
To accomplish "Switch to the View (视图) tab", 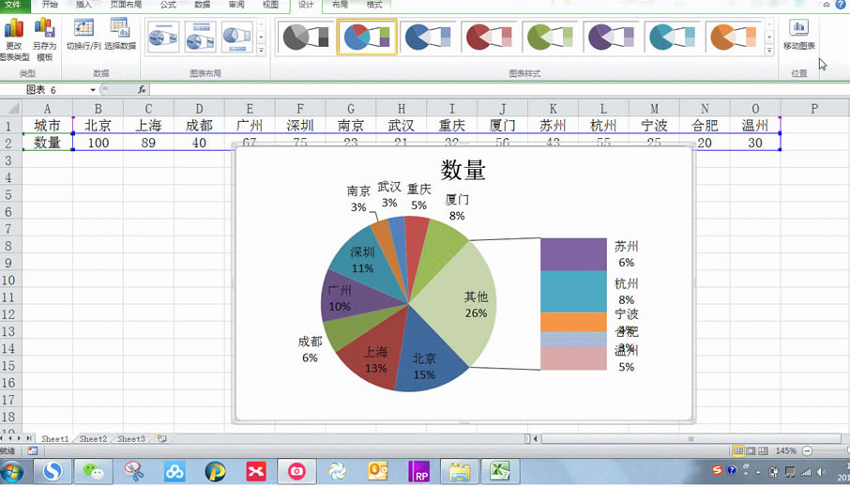I will pyautogui.click(x=270, y=5).
